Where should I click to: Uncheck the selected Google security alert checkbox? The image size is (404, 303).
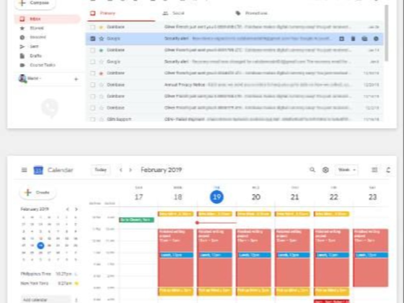(93, 39)
